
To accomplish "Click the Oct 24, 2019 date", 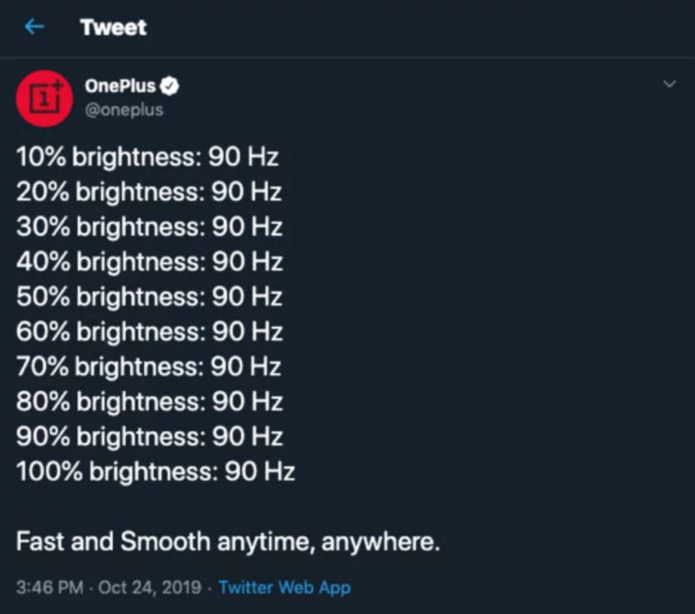I will (x=148, y=587).
